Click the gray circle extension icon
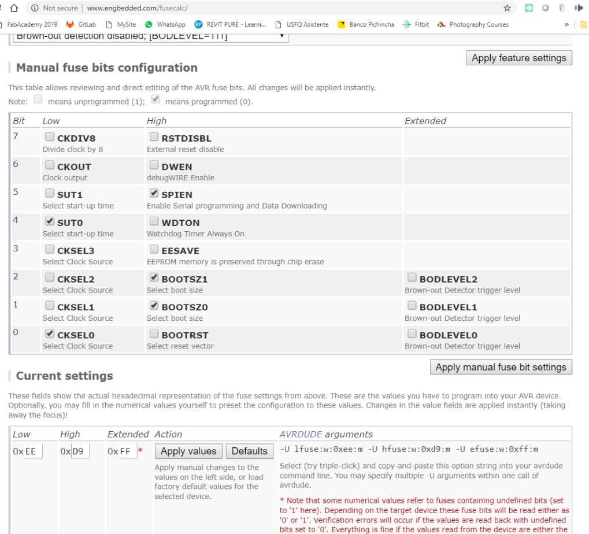 click(x=546, y=8)
